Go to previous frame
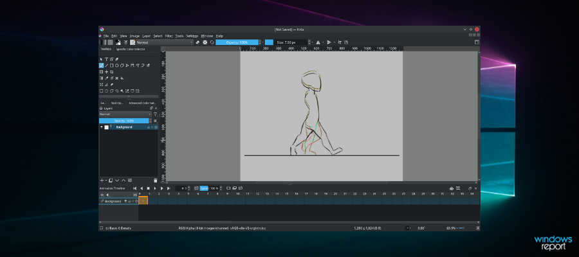The width and height of the screenshot is (579, 257). coord(142,188)
